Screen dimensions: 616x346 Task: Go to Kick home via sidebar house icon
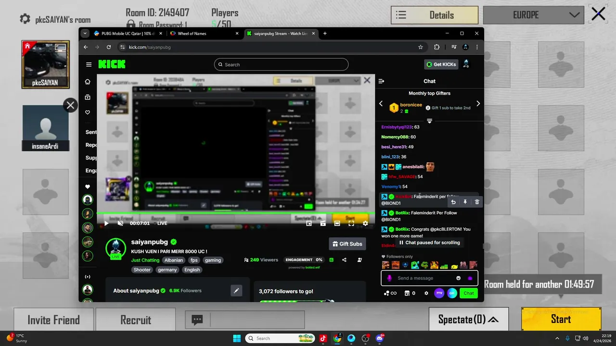click(x=88, y=82)
